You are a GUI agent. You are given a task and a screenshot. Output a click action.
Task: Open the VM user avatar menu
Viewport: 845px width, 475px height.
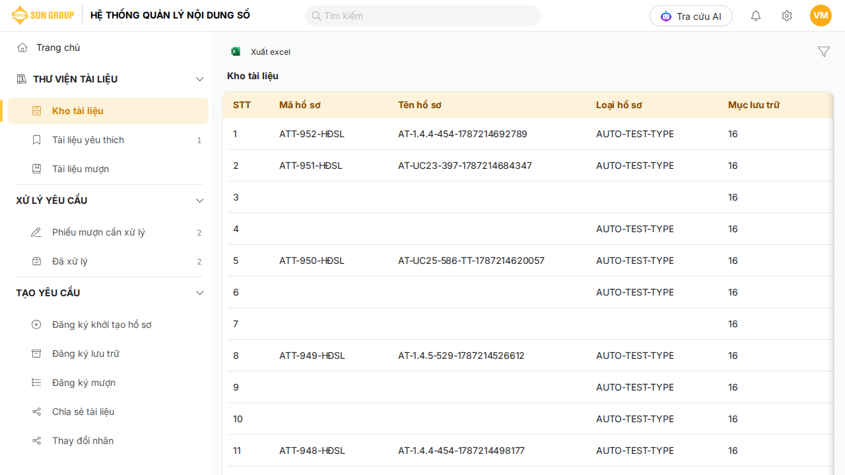tap(821, 16)
